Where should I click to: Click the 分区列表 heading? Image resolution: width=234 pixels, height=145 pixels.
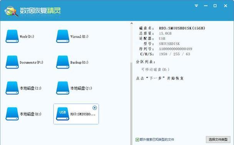coord(145,62)
